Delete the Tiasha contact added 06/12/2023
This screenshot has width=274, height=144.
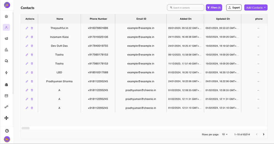(x=32, y=55)
